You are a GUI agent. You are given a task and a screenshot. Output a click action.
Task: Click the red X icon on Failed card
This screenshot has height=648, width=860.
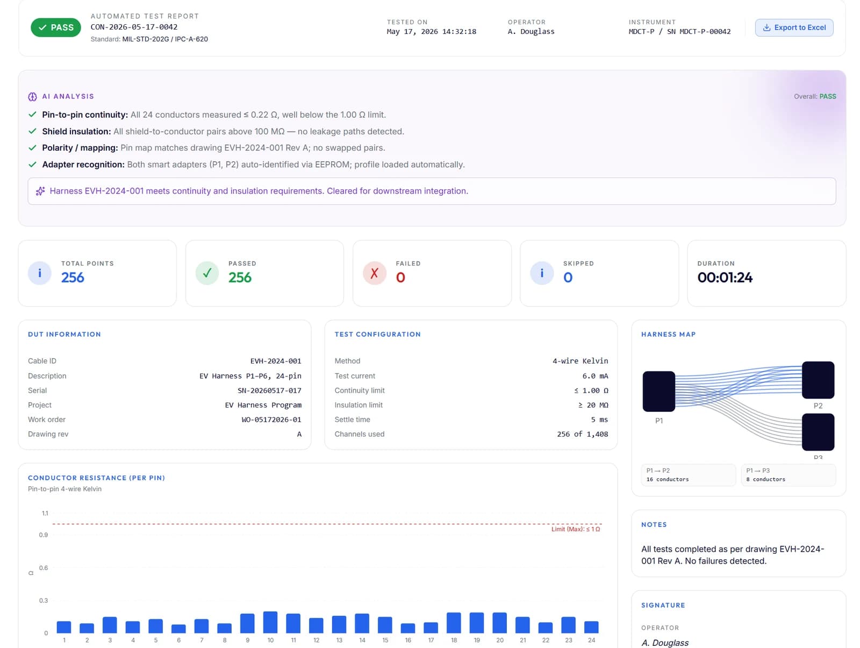(x=375, y=273)
